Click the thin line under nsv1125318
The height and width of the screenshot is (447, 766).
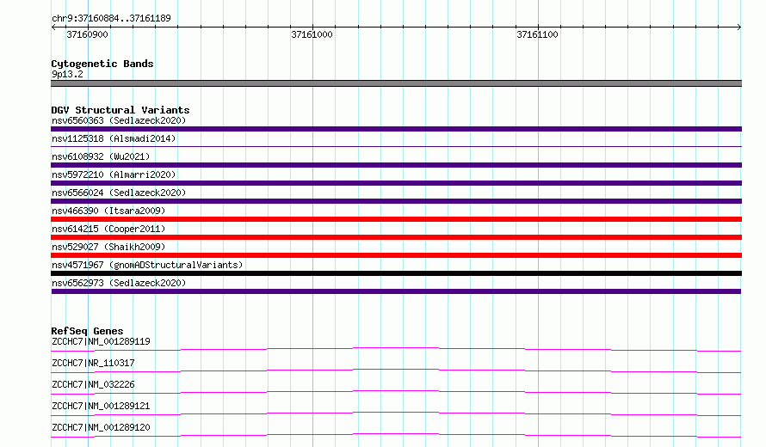tap(396, 146)
